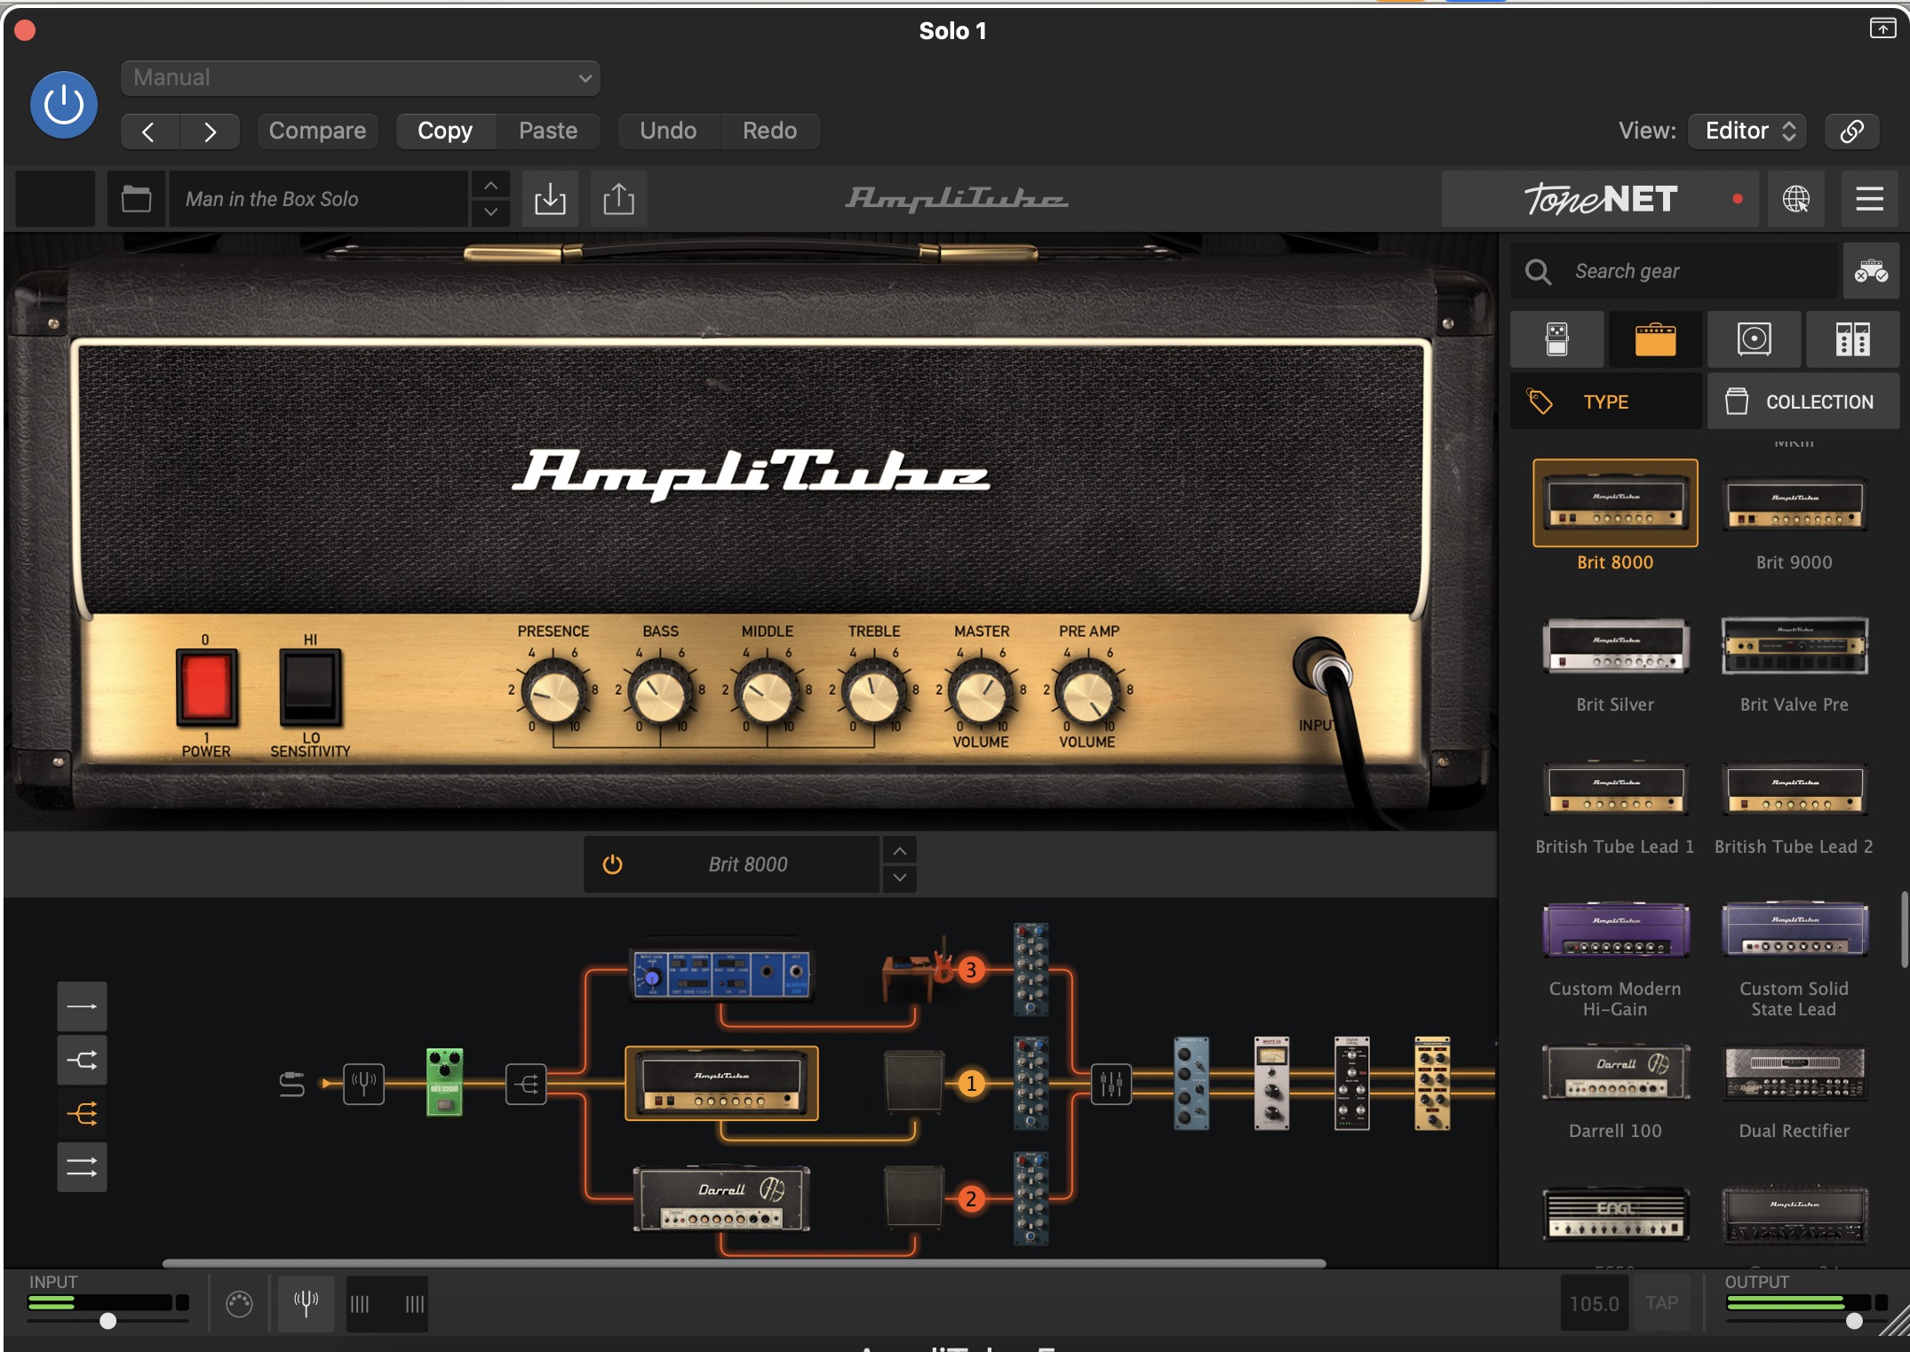Select the Man in the Box Solo preset name
This screenshot has width=1910, height=1352.
(x=318, y=199)
